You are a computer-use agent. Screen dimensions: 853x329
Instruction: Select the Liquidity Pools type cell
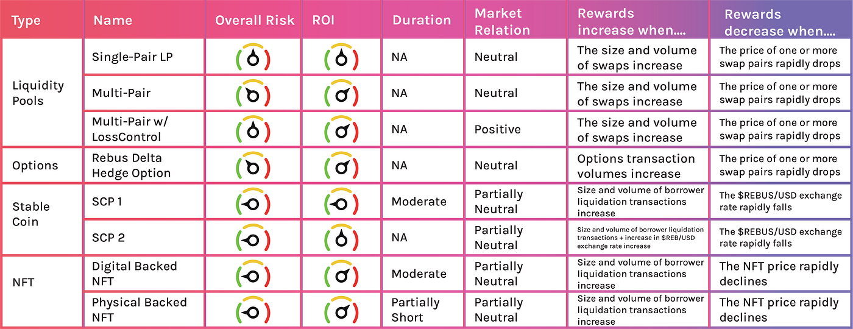click(38, 93)
